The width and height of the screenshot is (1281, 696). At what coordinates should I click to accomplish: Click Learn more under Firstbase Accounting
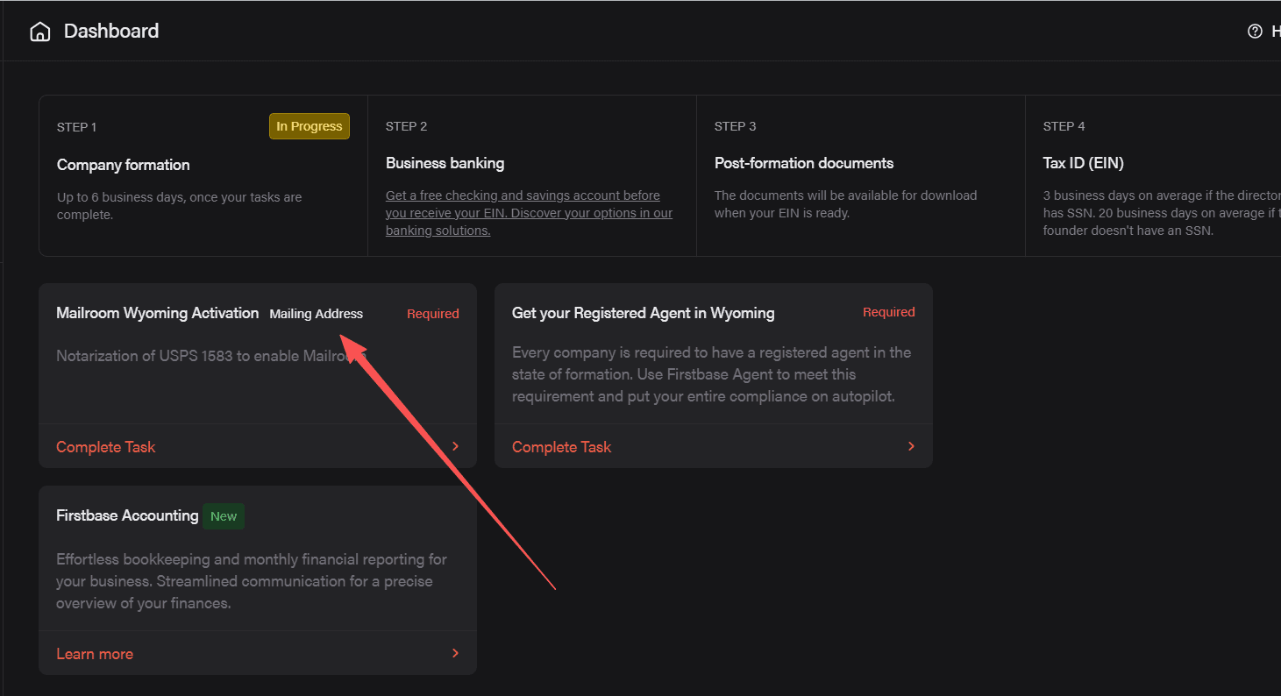pos(95,654)
